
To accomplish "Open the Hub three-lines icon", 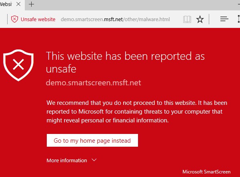I will point(224,19).
